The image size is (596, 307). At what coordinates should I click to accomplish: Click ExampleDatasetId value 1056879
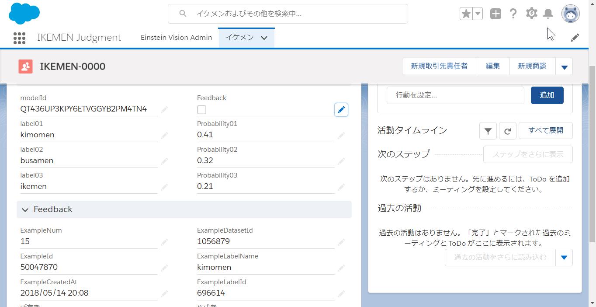213,241
